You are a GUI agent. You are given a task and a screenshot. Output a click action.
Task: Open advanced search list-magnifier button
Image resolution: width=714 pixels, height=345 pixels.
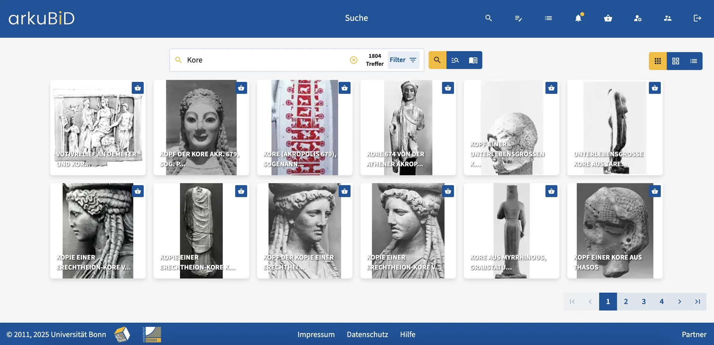pos(455,60)
